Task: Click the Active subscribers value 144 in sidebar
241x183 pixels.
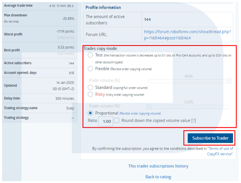Action: pos(71,63)
